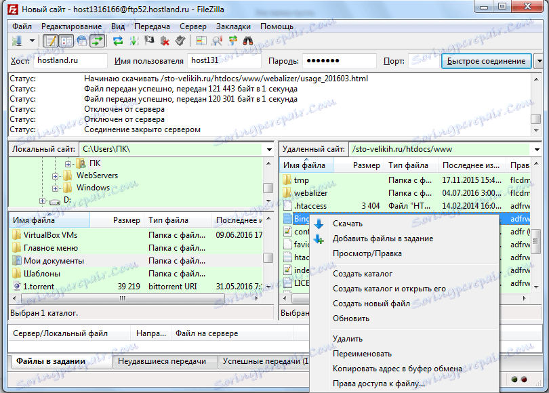The image size is (549, 393).
Task: Open the Передача menu
Action: (x=152, y=26)
